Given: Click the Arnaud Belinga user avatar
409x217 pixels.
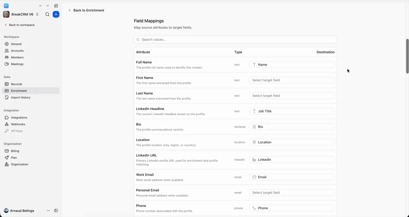Looking at the screenshot, I should 6,211.
